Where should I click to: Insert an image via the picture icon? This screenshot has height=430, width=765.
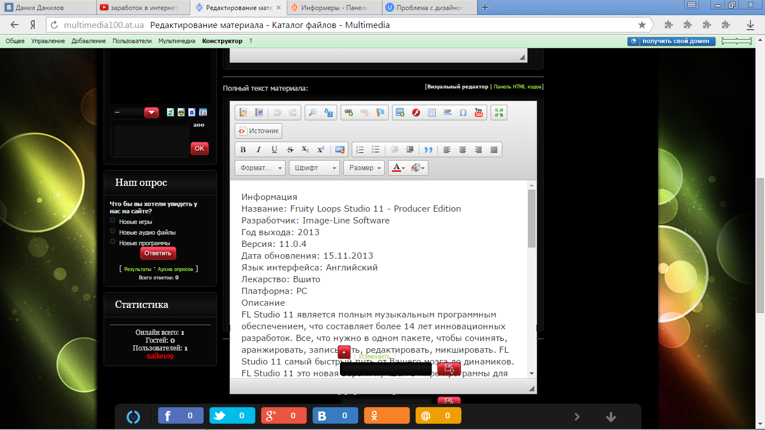[x=400, y=113]
